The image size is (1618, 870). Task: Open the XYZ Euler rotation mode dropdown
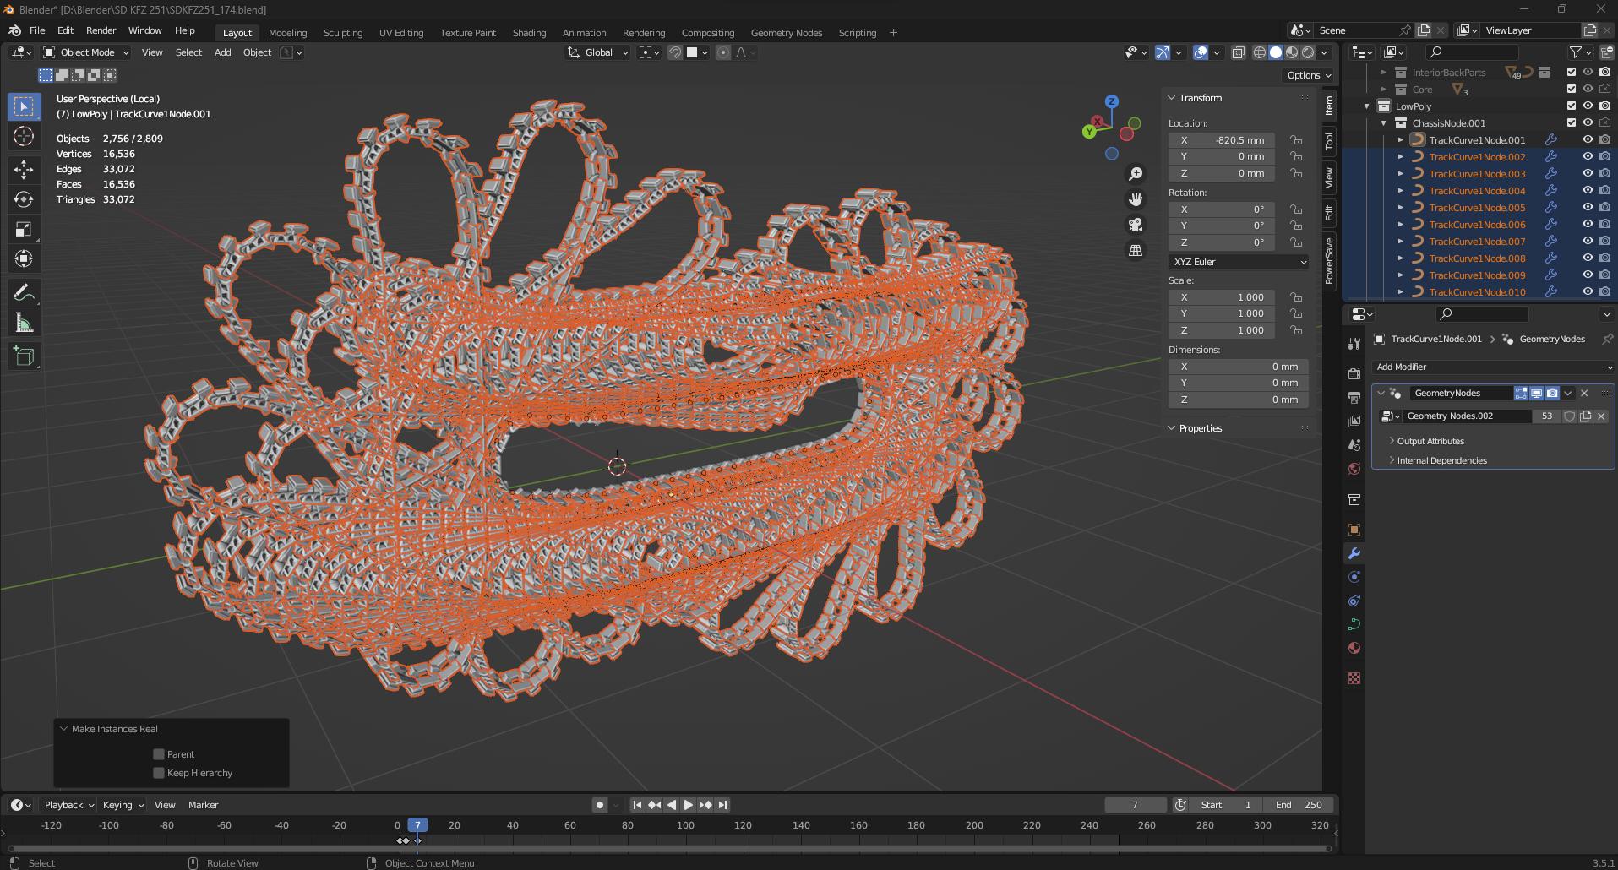pyautogui.click(x=1238, y=262)
